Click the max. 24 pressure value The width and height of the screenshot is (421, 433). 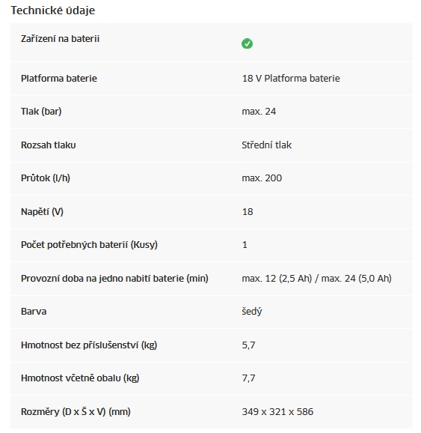click(259, 112)
